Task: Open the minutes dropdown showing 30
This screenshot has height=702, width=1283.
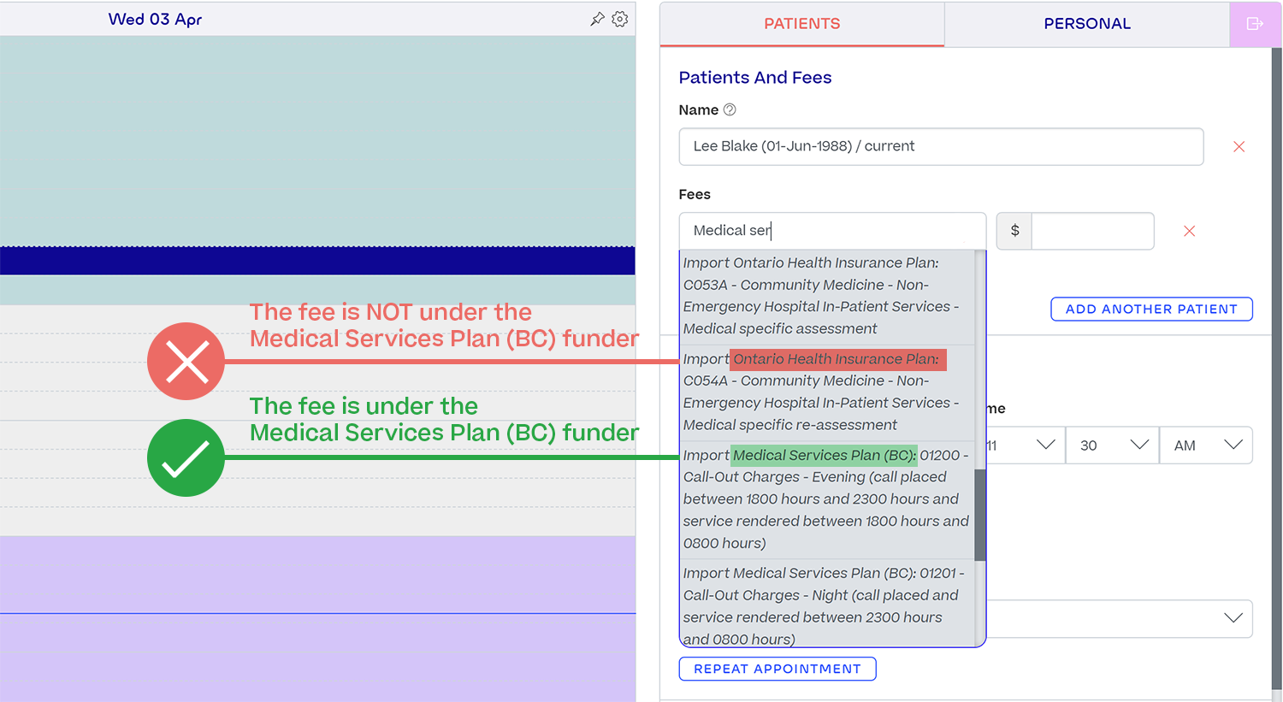Action: point(1113,445)
